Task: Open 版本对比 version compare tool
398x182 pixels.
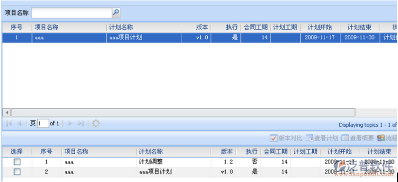Action: [286, 138]
